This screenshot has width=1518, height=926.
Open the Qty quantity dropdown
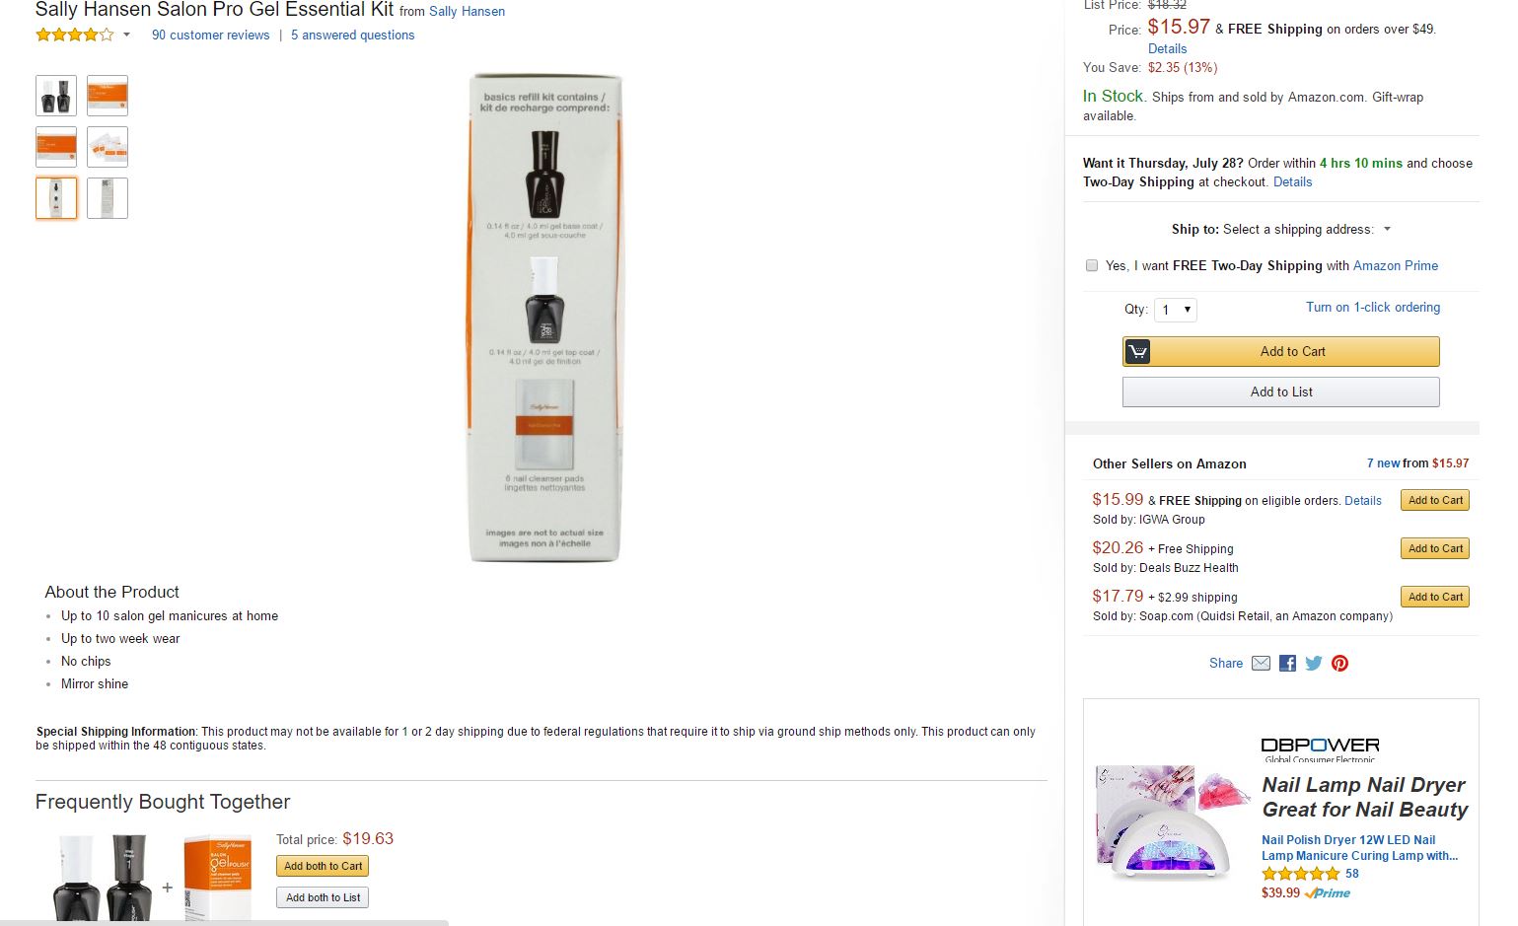[1176, 310]
